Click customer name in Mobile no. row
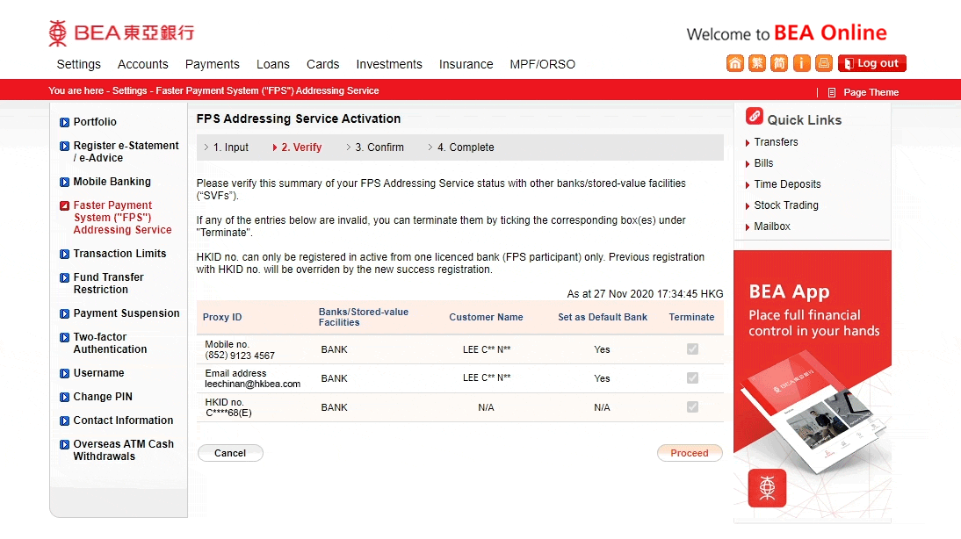Viewport: 961px width, 539px height. click(487, 349)
